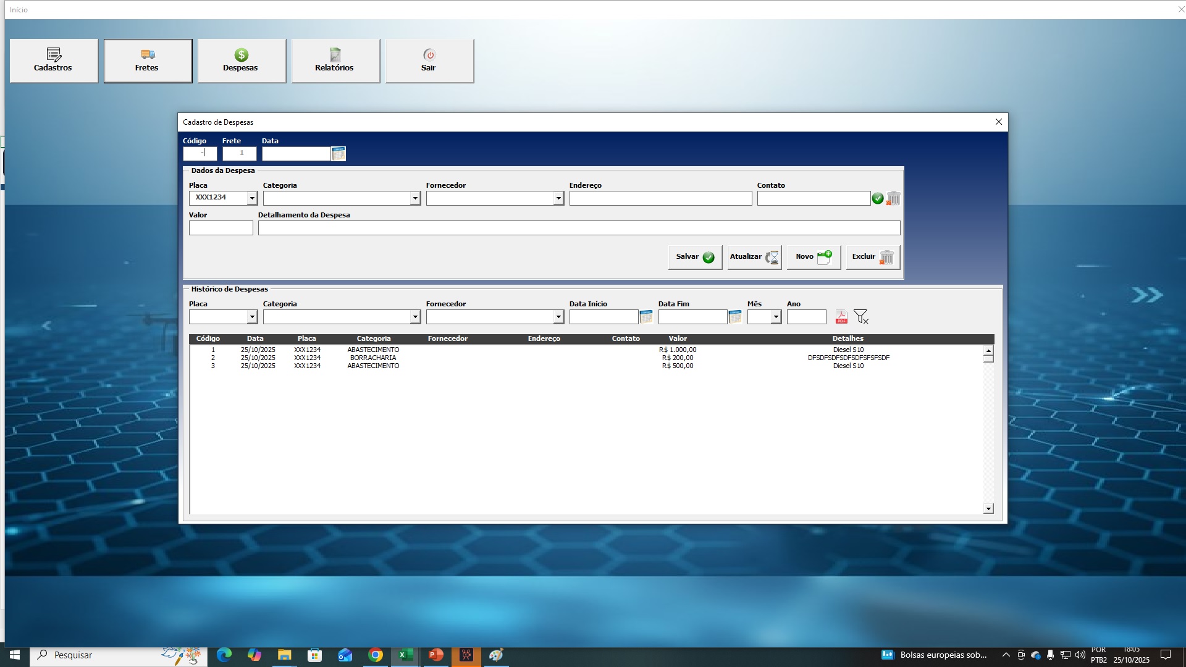This screenshot has width=1186, height=667.
Task: Expand Fornecedor dropdown in Dados da Despesa
Action: pyautogui.click(x=558, y=198)
